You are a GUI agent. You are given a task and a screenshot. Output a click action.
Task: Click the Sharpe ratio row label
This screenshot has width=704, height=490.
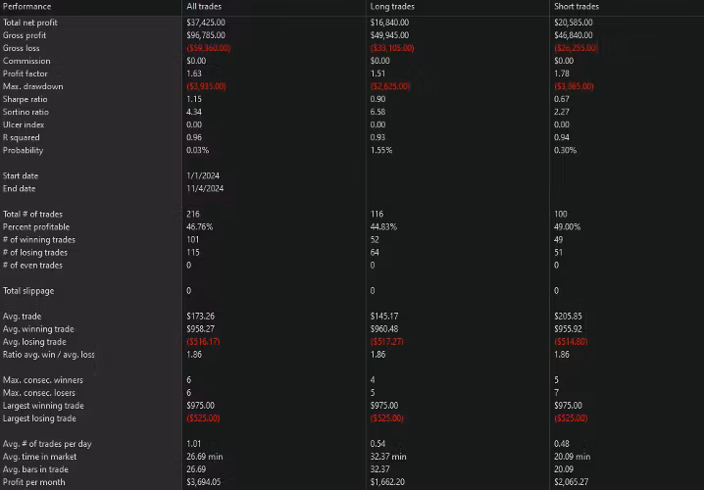coord(24,99)
